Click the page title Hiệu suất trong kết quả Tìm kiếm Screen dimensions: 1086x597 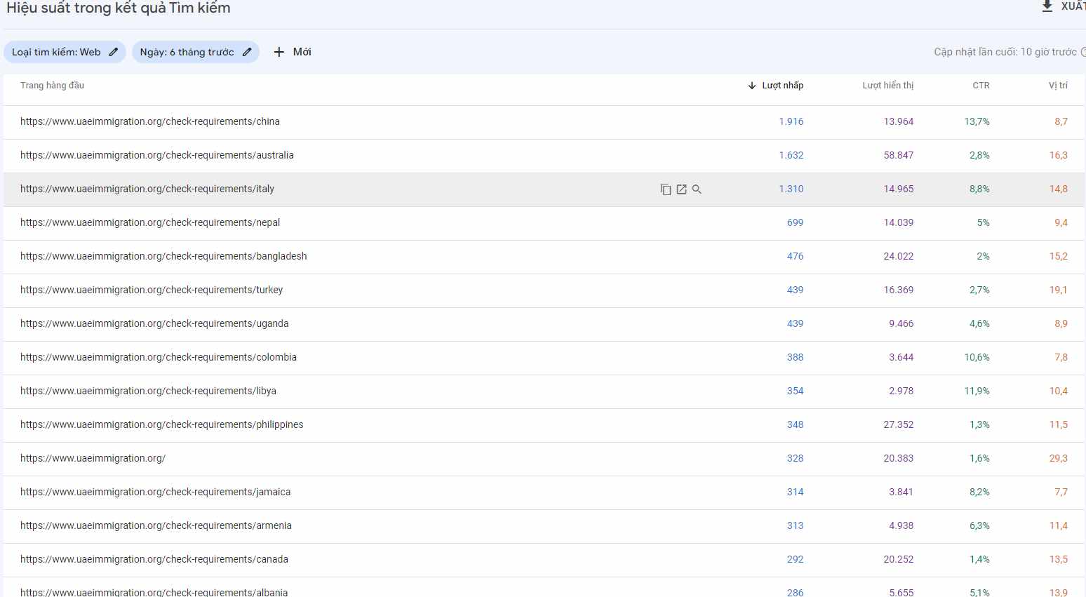click(x=119, y=8)
